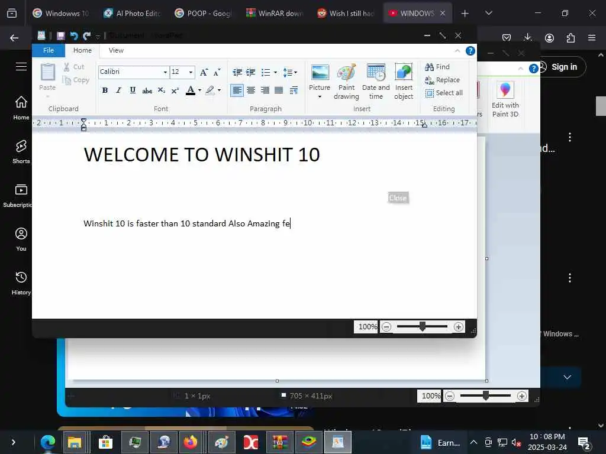Switch to AI Photo Editor browser tab
The image size is (606, 454).
132,13
